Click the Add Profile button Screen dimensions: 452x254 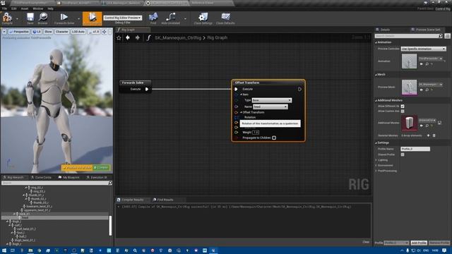coord(419,243)
